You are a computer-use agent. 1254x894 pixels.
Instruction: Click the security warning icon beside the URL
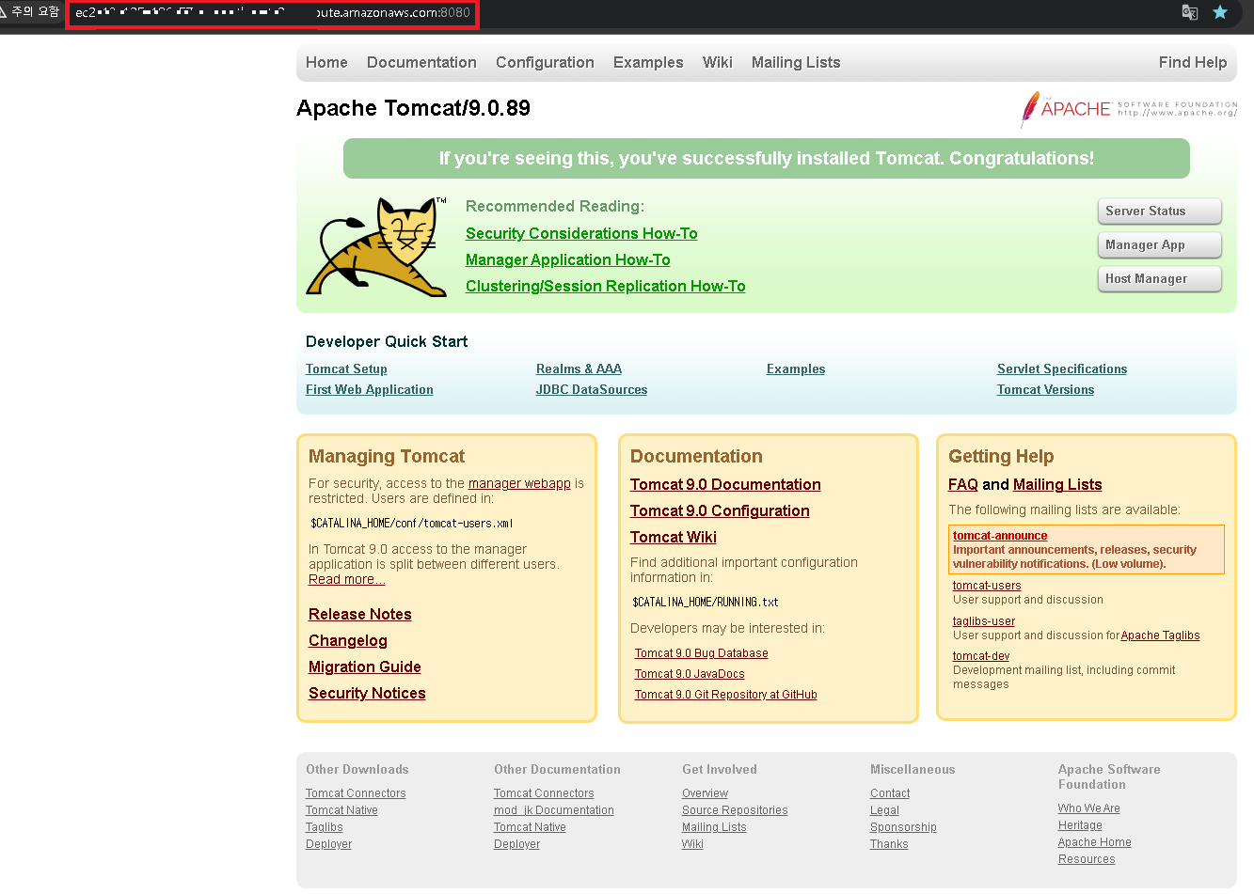click(5, 11)
